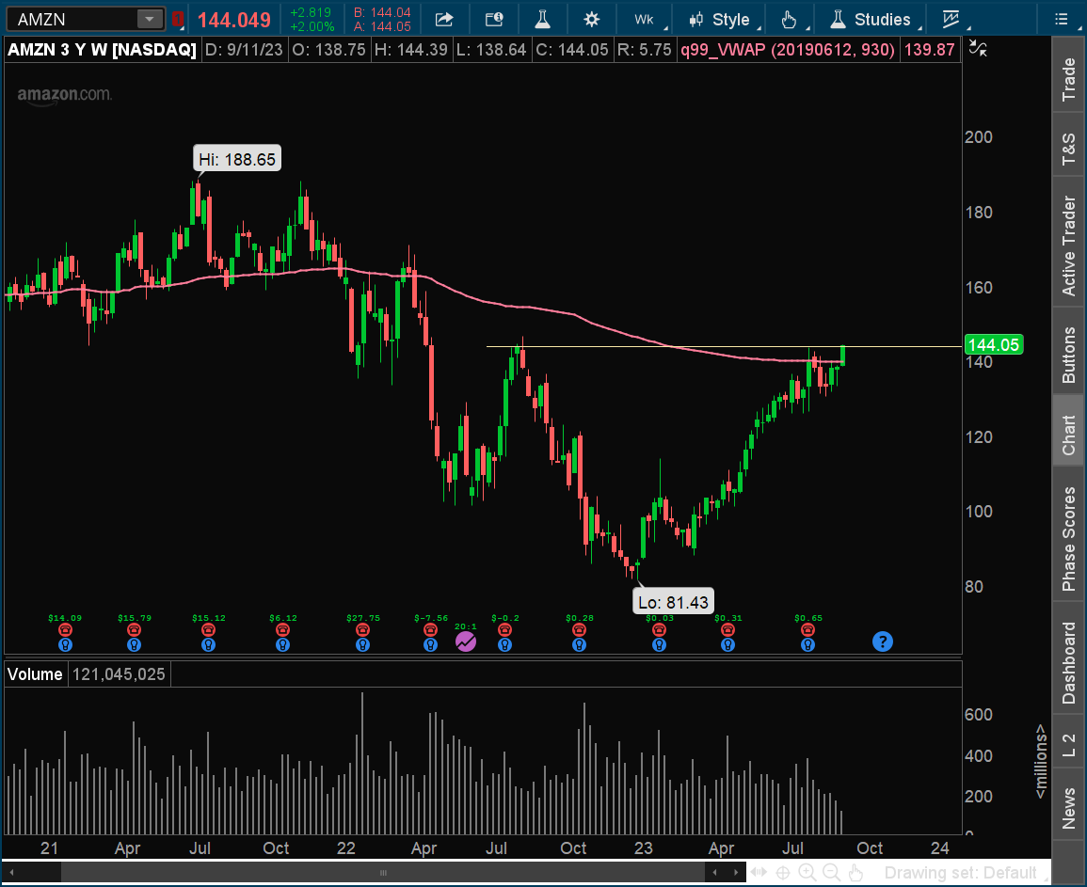Click the blue question mark event icon
The height and width of the screenshot is (887, 1087).
click(x=882, y=641)
